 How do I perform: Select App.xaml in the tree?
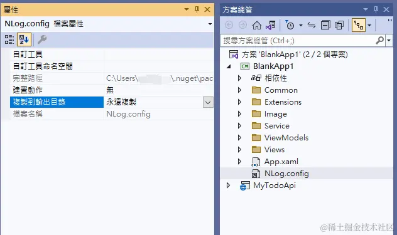281,162
